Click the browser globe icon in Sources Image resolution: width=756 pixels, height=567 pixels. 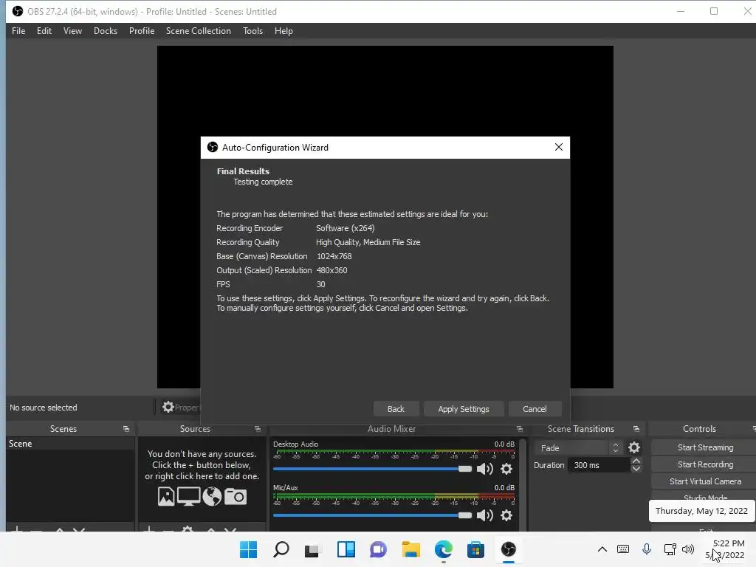pyautogui.click(x=212, y=497)
